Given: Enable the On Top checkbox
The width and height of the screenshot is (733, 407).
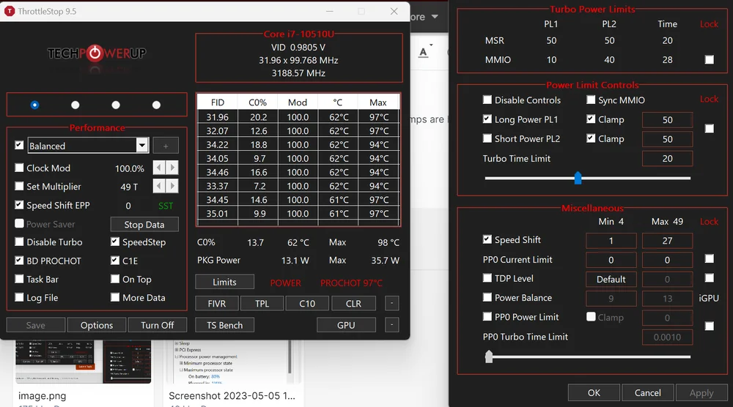Looking at the screenshot, I should pos(115,279).
